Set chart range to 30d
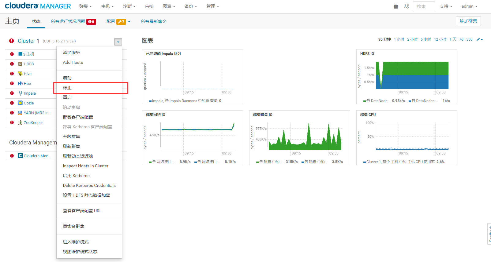 coord(469,39)
